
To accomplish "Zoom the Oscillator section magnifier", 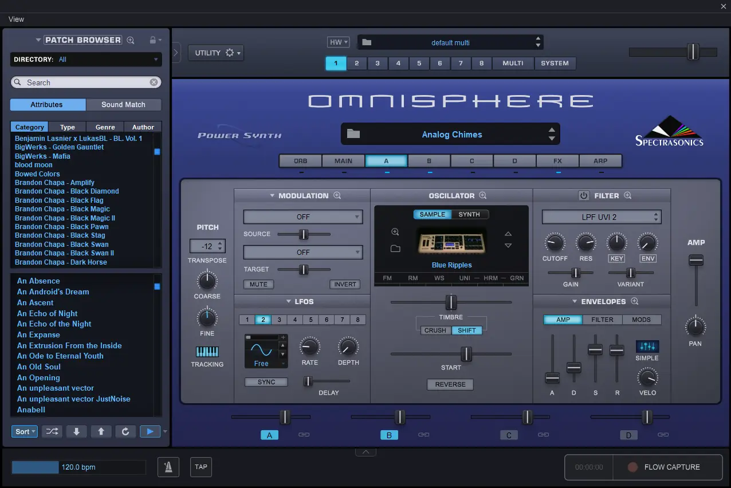I will point(483,195).
